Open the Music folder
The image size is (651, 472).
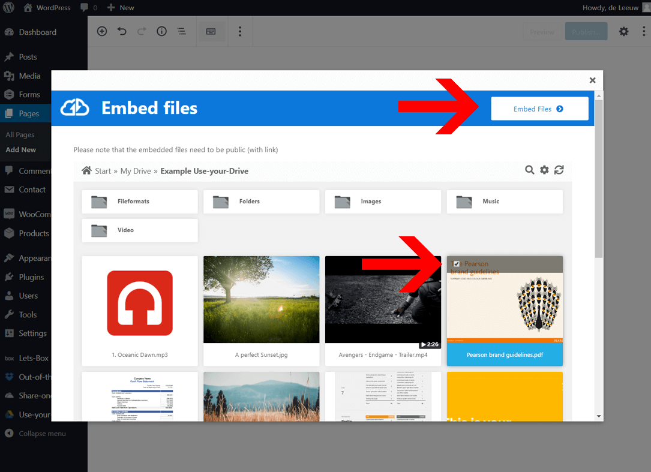tap(505, 202)
